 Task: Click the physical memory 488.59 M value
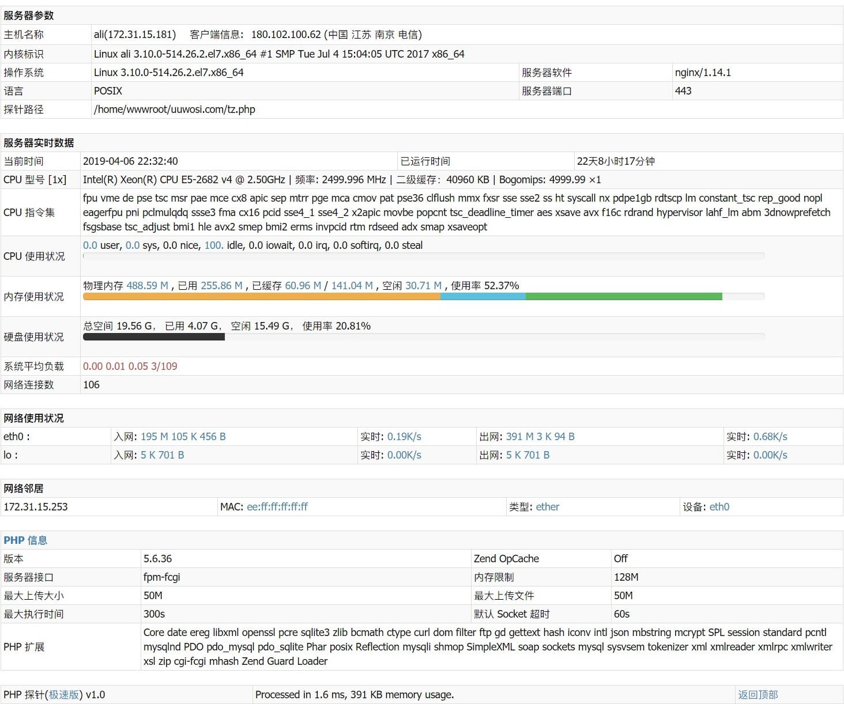pyautogui.click(x=147, y=286)
